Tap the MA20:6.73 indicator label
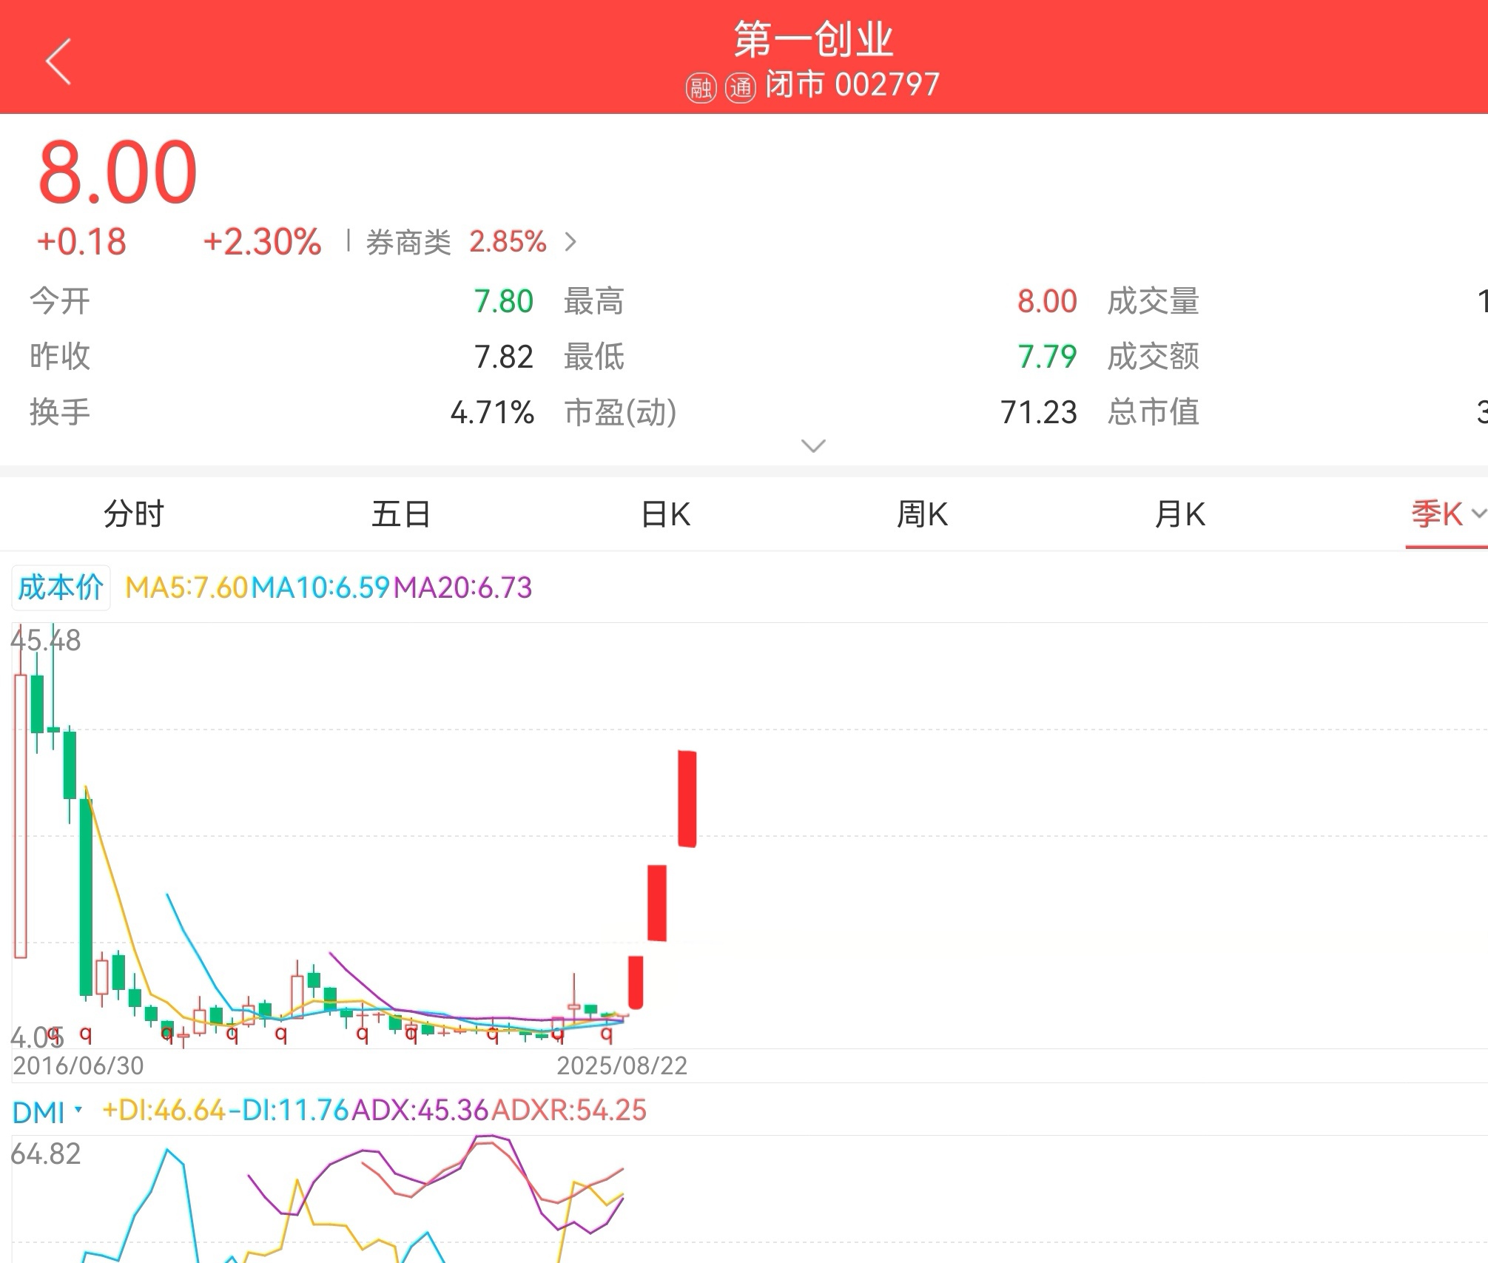This screenshot has width=1488, height=1263. (463, 587)
